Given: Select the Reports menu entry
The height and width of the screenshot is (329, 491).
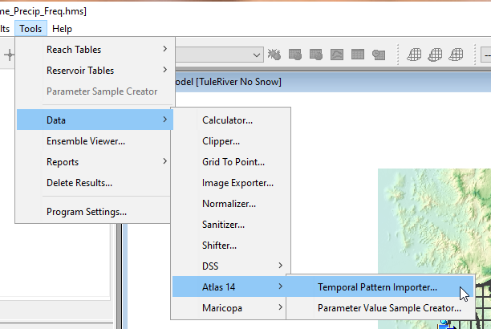Looking at the screenshot, I should pos(95,162).
